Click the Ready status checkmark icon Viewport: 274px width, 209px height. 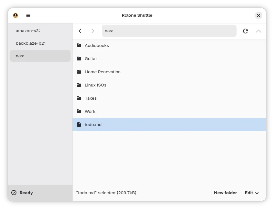(x=14, y=193)
